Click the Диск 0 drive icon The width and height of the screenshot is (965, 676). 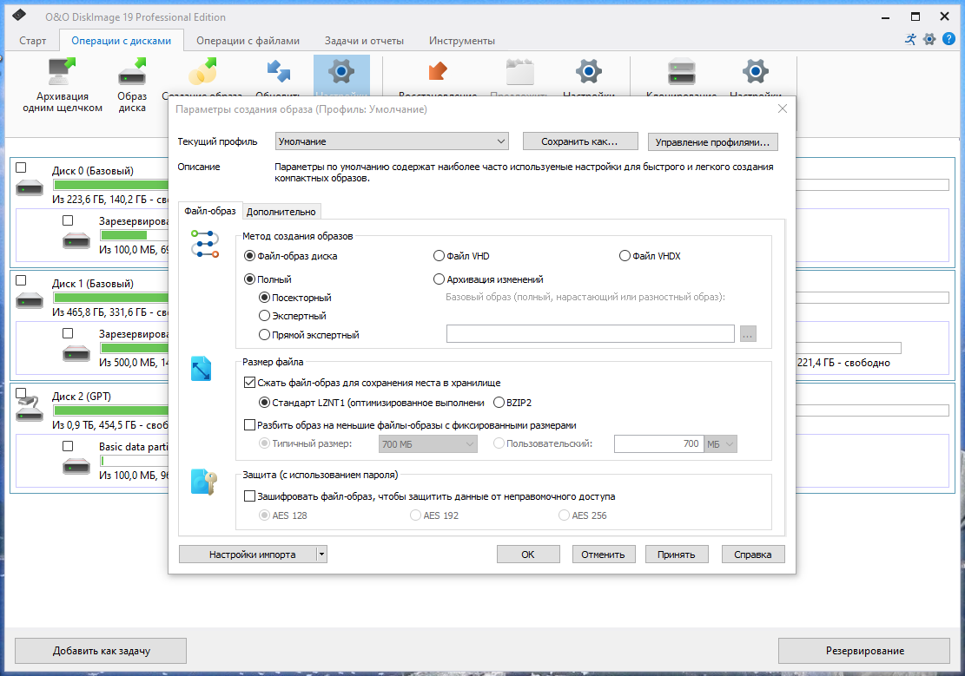29,187
